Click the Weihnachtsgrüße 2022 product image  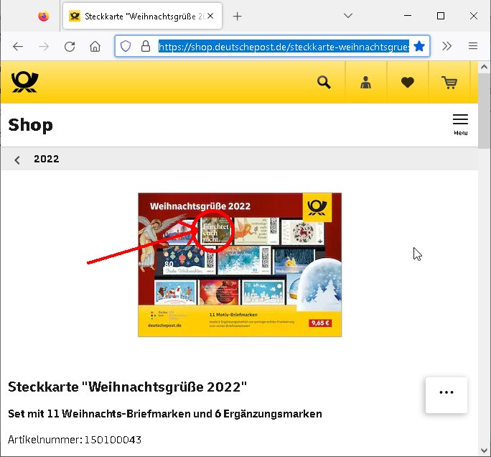(x=240, y=265)
